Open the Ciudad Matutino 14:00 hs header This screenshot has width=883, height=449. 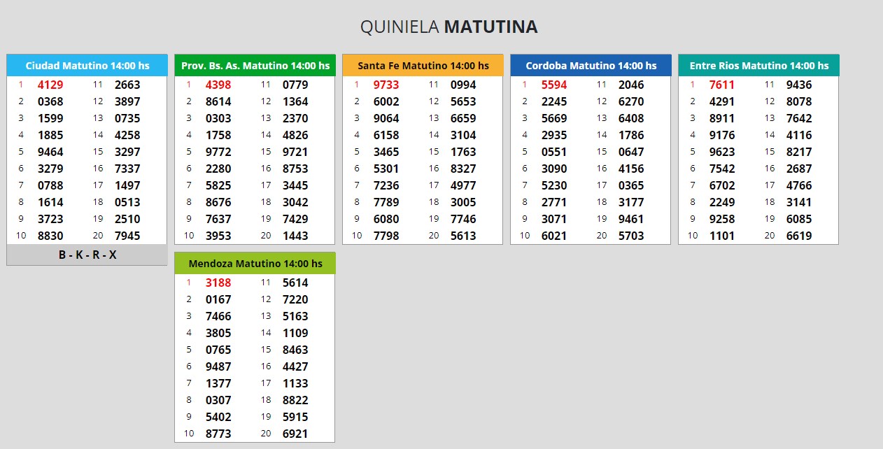pyautogui.click(x=87, y=66)
